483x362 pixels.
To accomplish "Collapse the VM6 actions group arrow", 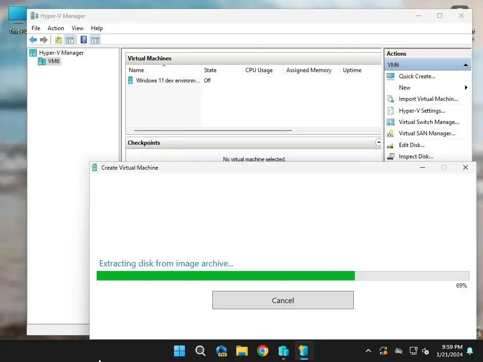I will click(466, 65).
